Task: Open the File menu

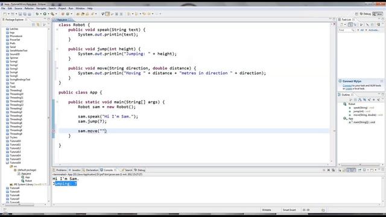Action: point(3,8)
